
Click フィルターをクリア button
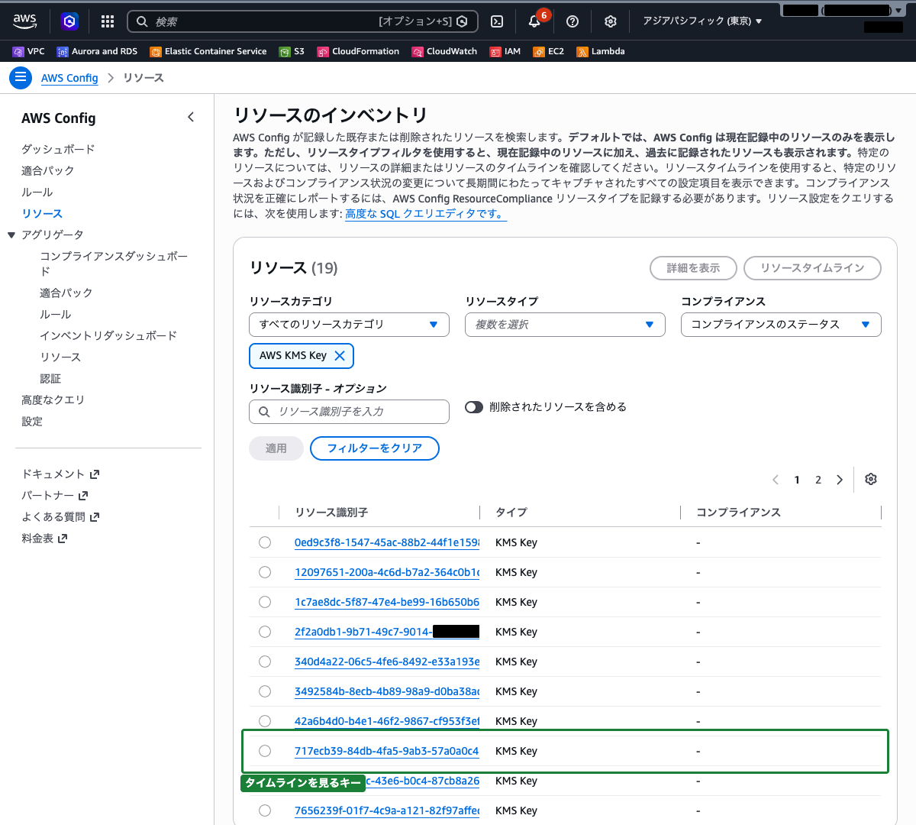tap(375, 448)
